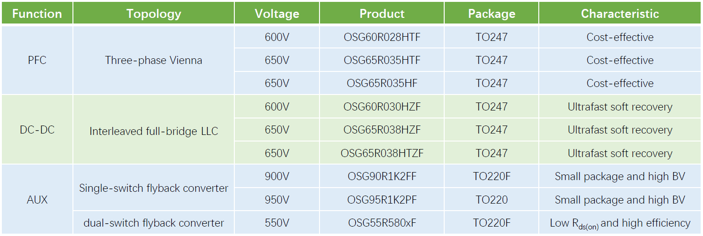Image resolution: width=703 pixels, height=236 pixels.
Task: Click the 950V voltage cell
Action: (277, 200)
